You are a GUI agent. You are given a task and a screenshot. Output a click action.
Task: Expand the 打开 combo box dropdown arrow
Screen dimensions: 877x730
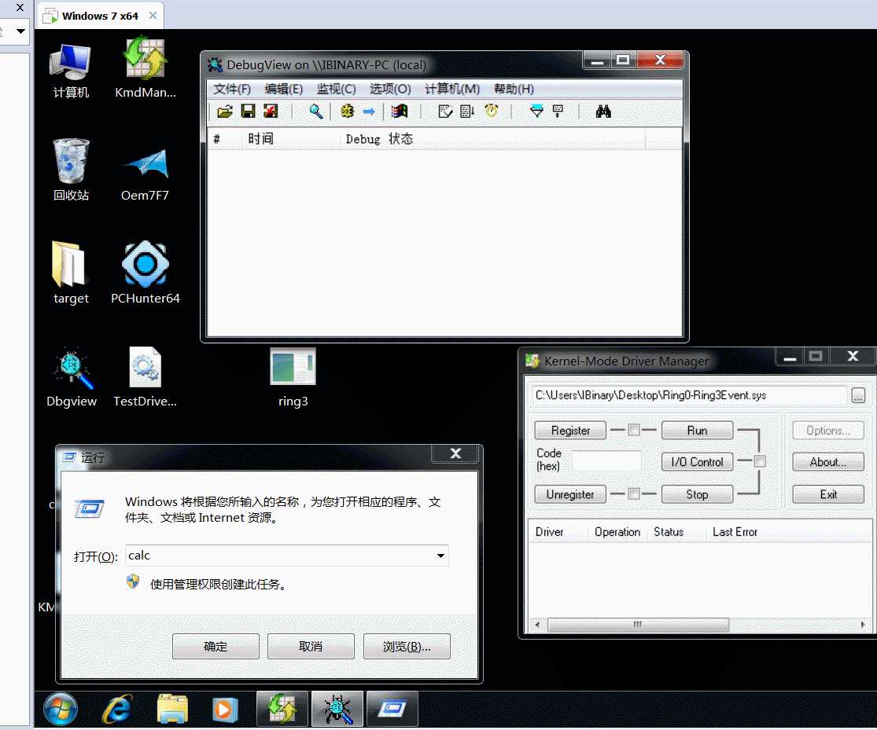[x=440, y=556]
